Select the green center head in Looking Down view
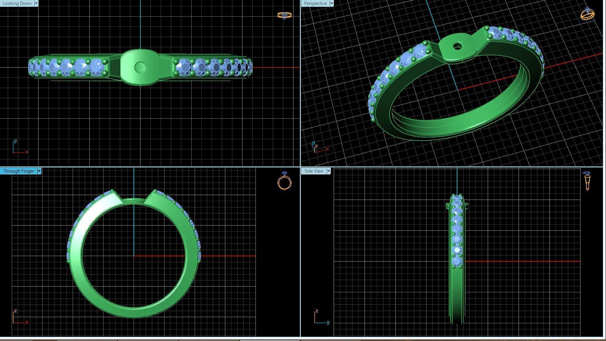 [x=140, y=67]
